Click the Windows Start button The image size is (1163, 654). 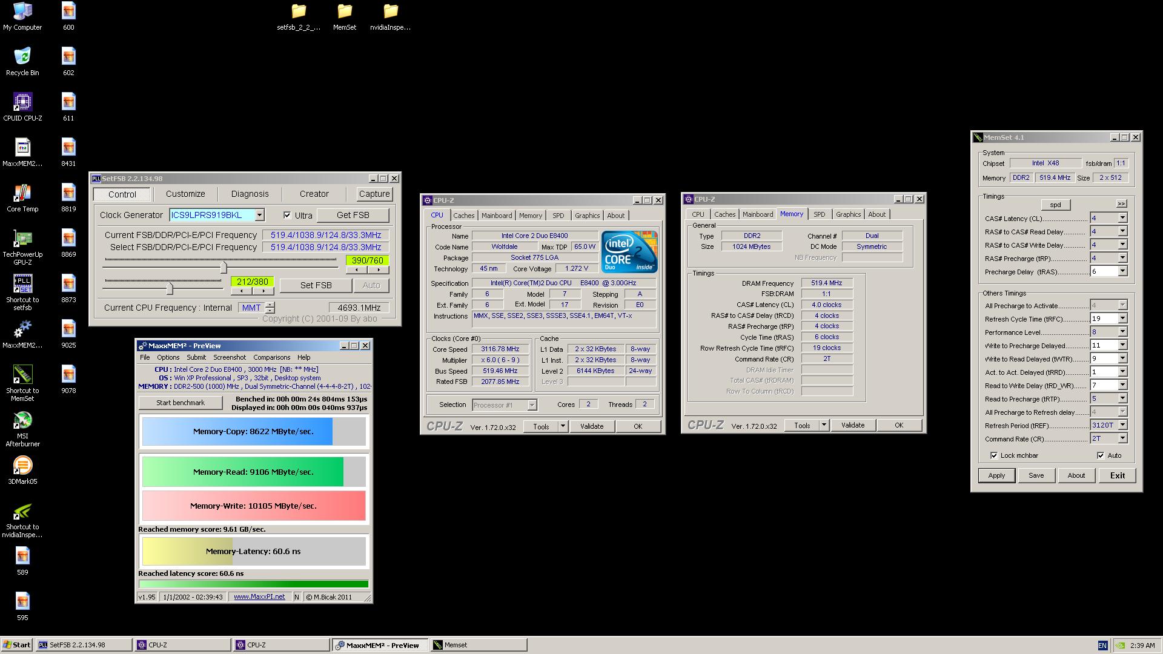click(x=17, y=645)
